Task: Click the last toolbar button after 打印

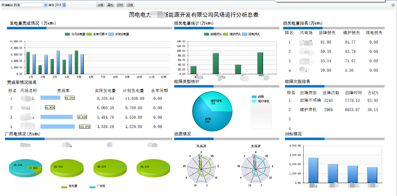Action: coord(130,5)
